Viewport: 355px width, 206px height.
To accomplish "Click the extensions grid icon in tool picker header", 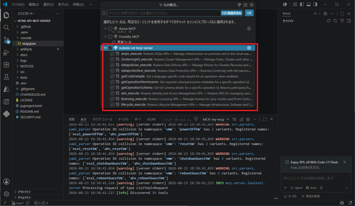I will 245,5.
